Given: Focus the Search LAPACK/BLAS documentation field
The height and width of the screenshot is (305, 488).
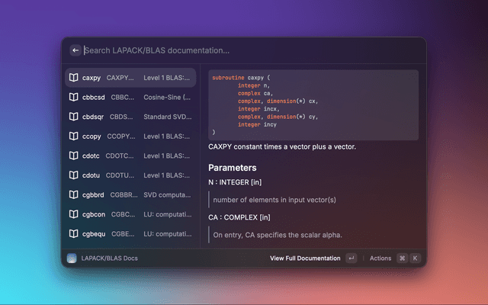Looking at the screenshot, I should 244,50.
